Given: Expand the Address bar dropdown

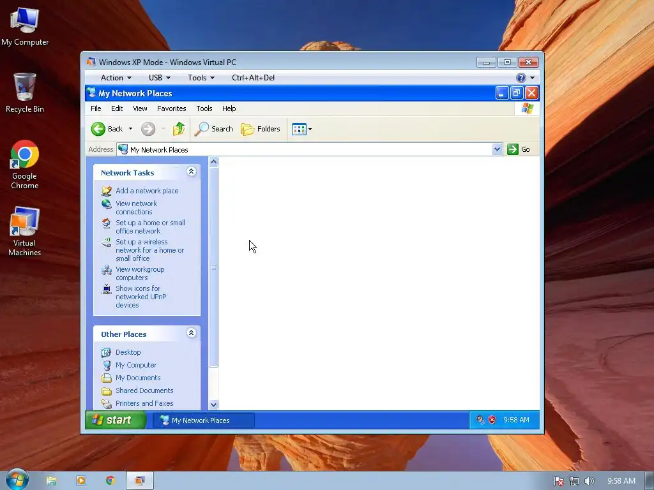Looking at the screenshot, I should 497,149.
